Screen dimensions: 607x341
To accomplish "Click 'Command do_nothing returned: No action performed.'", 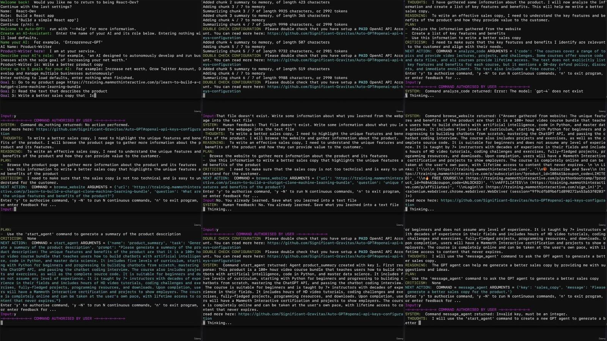I will [65, 125].
